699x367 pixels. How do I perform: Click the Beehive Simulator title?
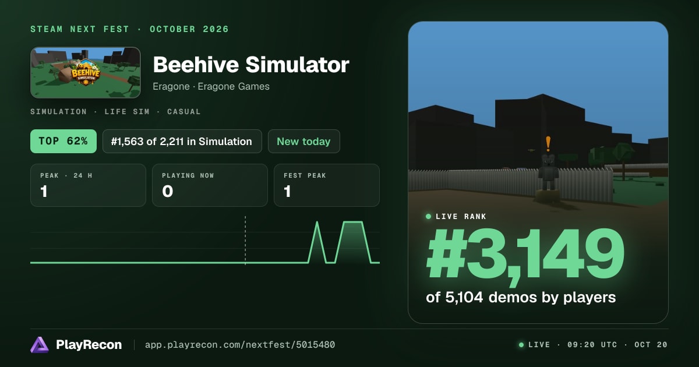(251, 65)
